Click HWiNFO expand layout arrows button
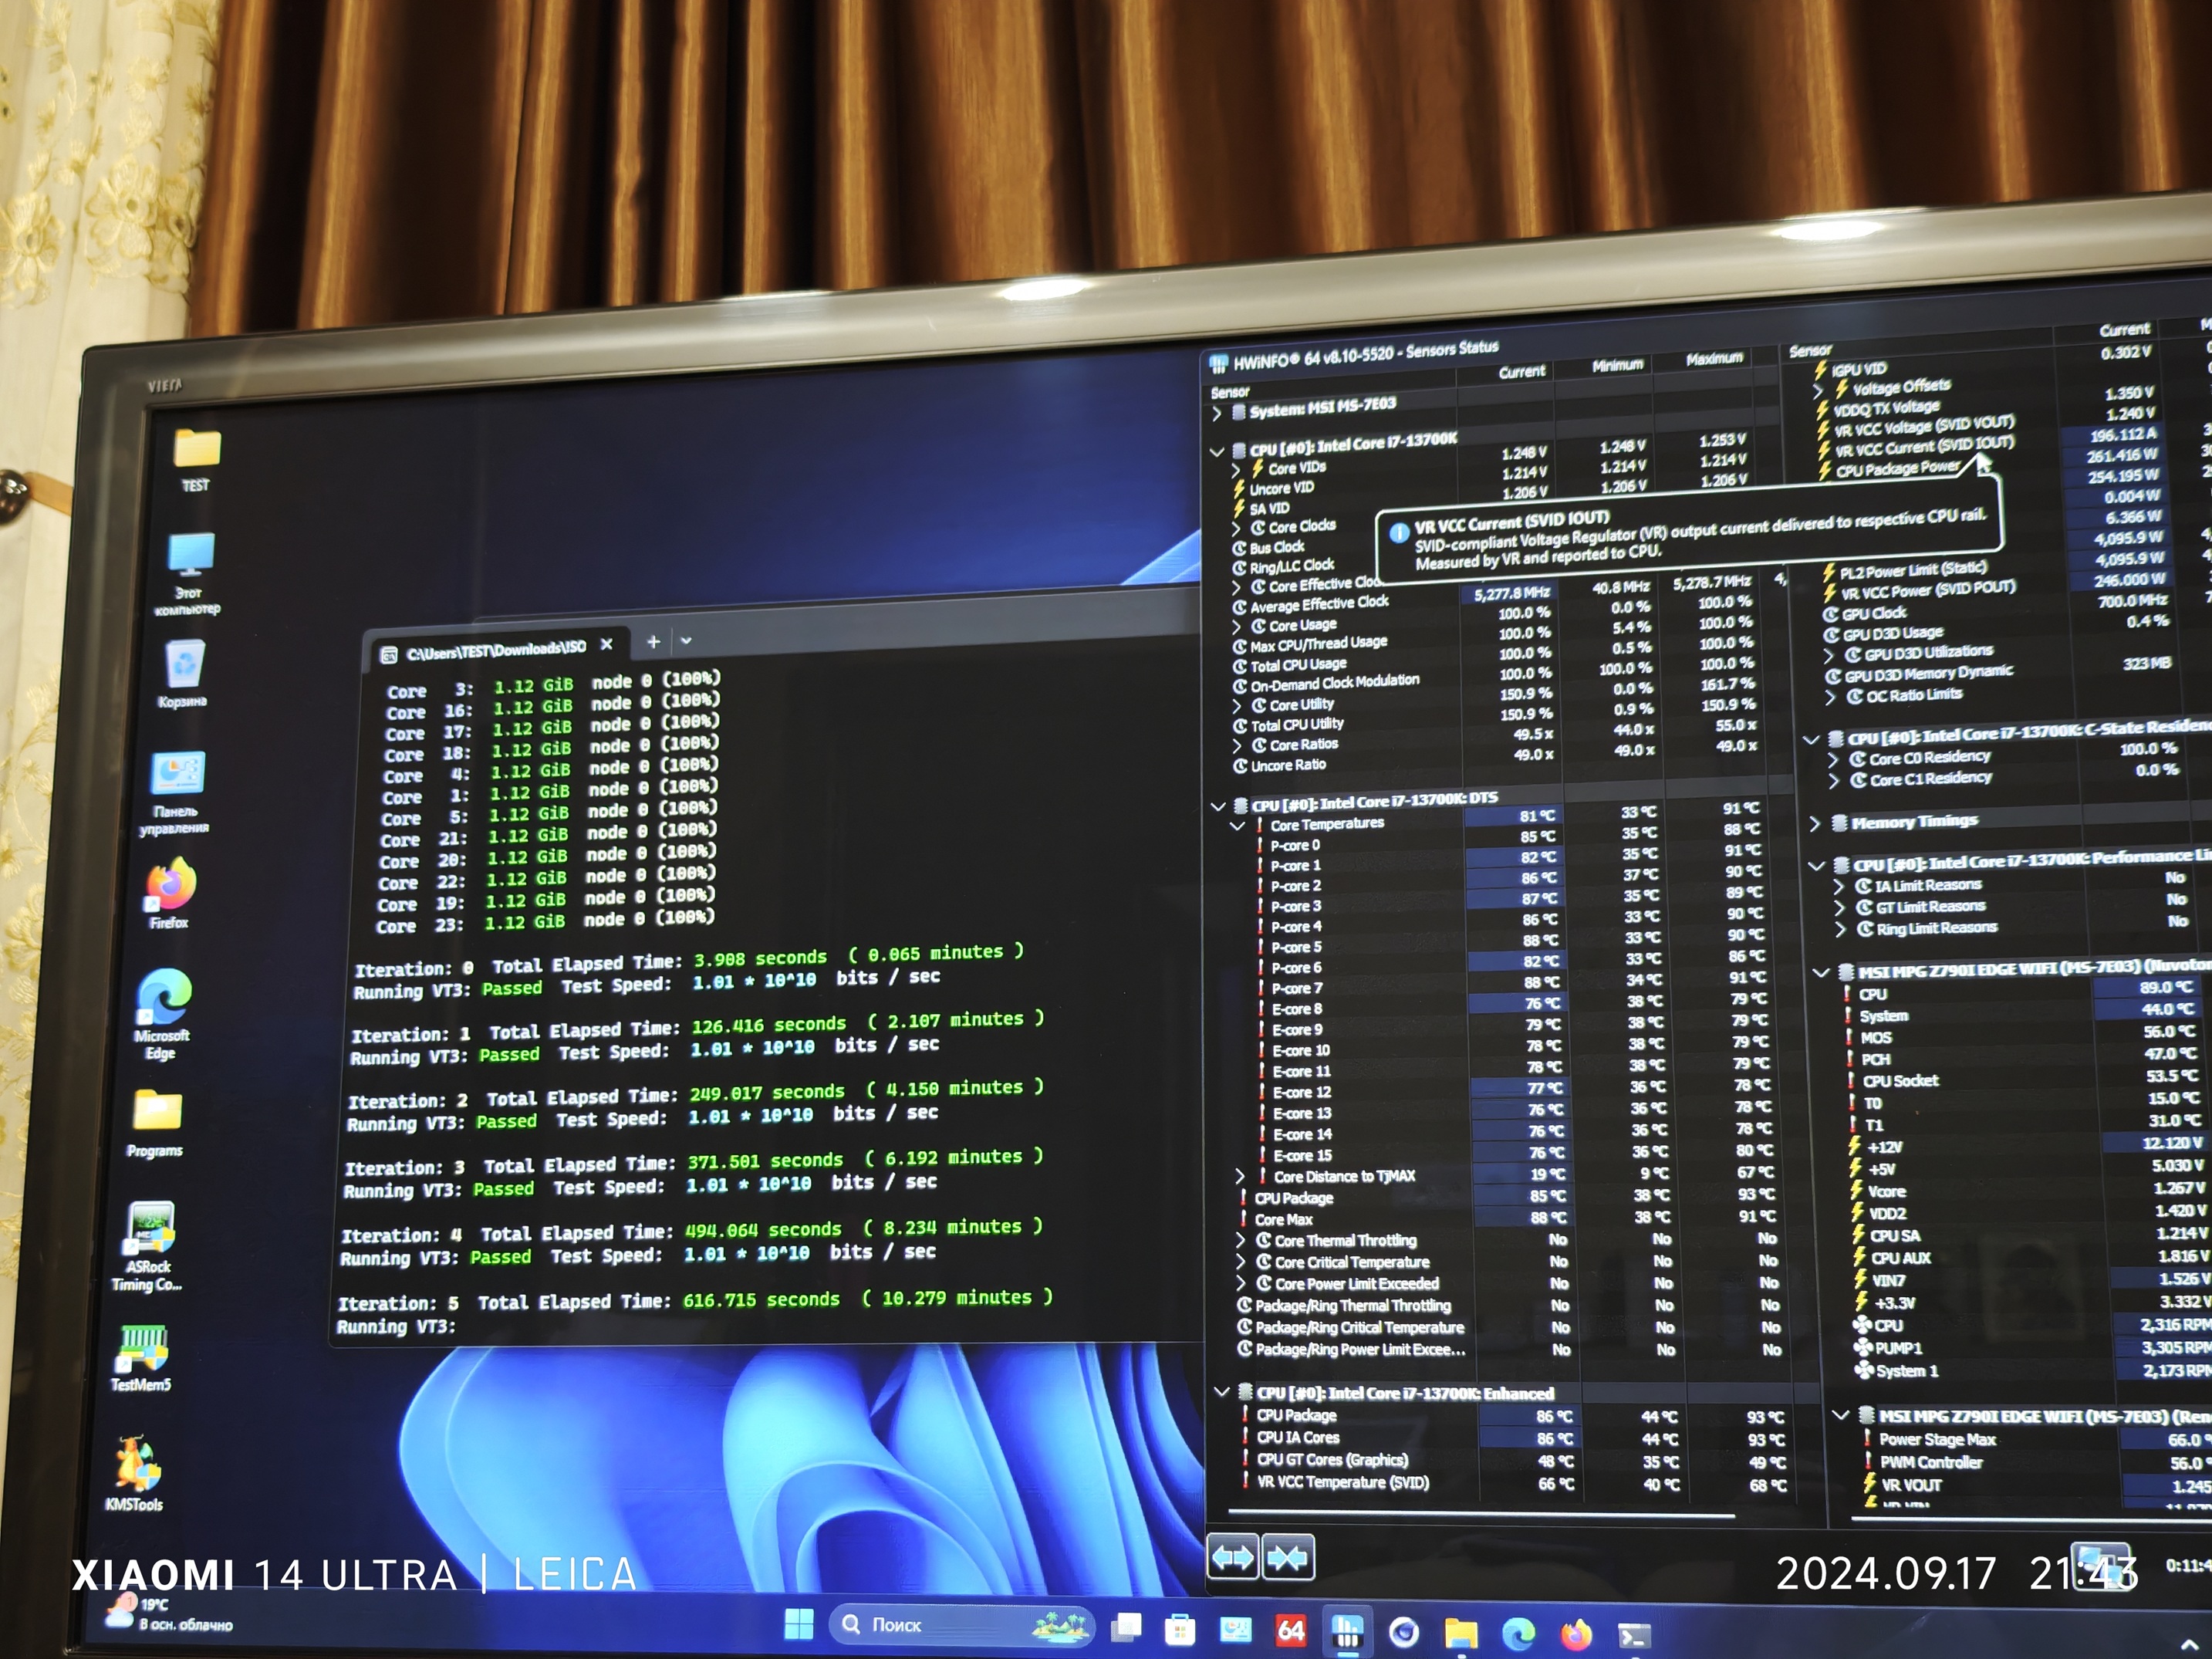2212x1659 pixels. coord(1232,1558)
